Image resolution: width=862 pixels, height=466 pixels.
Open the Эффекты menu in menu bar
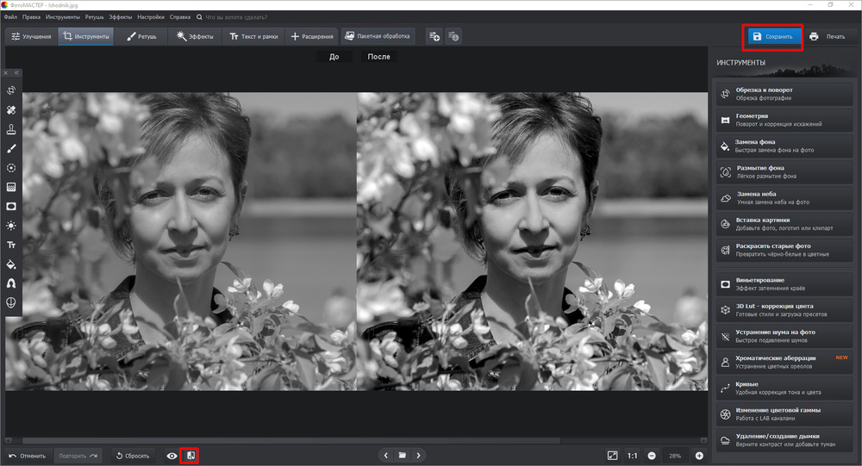click(x=120, y=17)
